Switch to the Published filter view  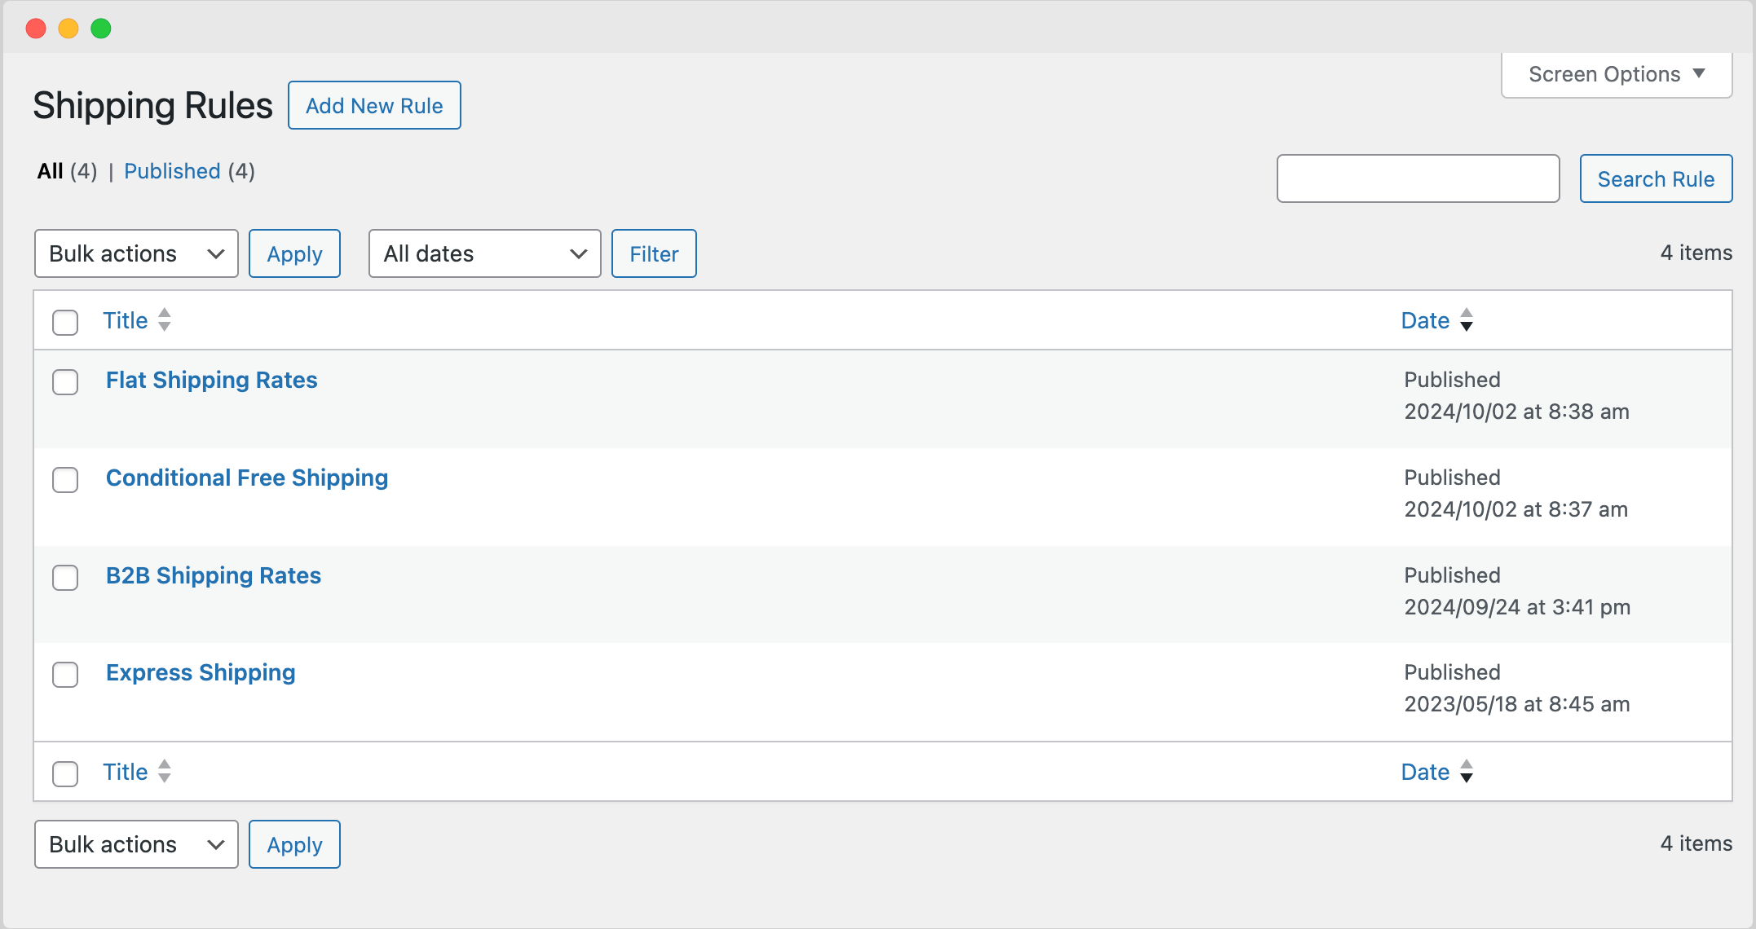[x=172, y=171]
